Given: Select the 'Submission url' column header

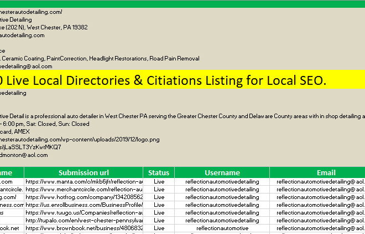Looking at the screenshot, I should point(84,172).
